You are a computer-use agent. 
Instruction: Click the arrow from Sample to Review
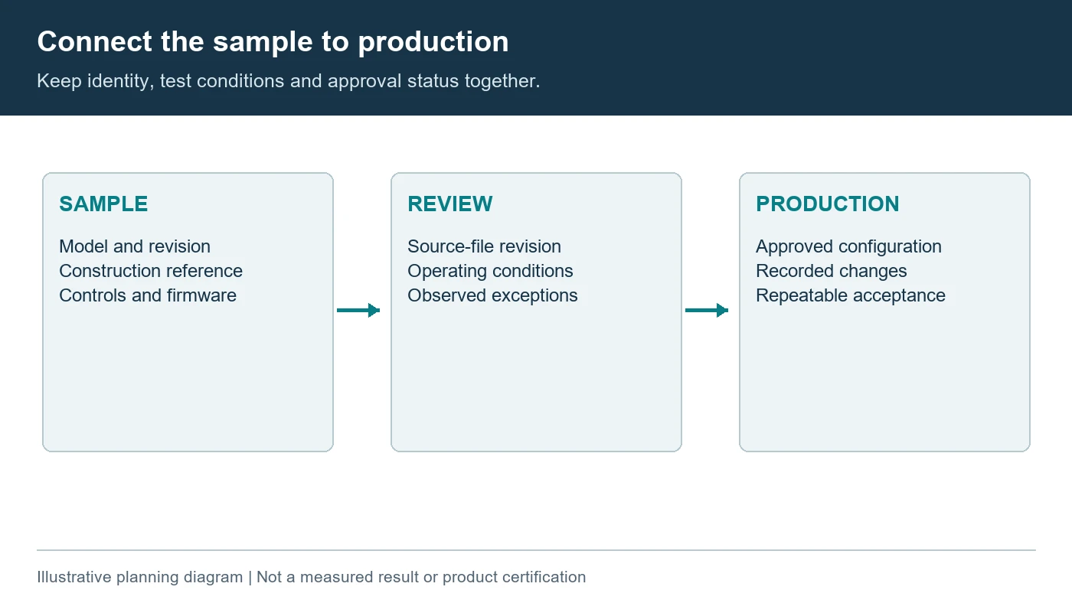pos(358,310)
